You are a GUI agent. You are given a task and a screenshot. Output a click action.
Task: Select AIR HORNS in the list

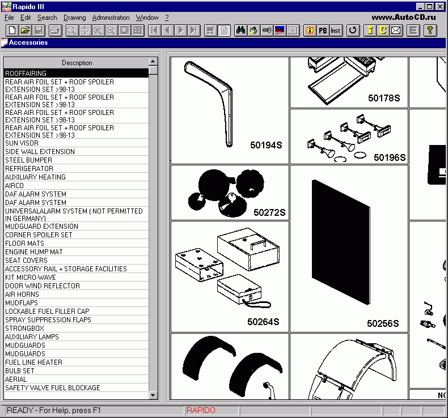point(77,294)
